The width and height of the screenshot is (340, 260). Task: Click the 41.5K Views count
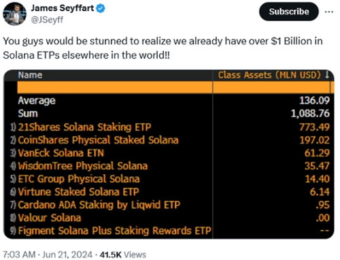click(123, 255)
